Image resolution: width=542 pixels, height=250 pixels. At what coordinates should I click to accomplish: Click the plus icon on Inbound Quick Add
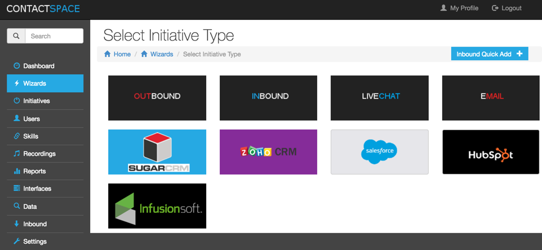point(519,54)
